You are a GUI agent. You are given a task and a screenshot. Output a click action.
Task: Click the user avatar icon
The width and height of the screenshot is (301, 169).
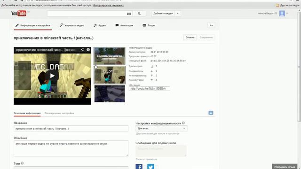(x=282, y=14)
